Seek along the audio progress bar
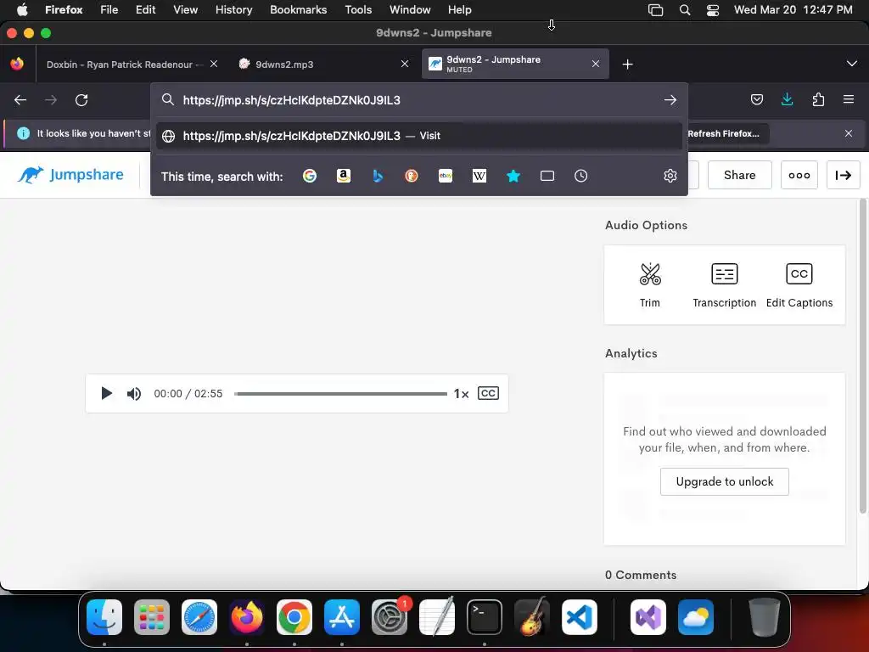This screenshot has width=869, height=652. (340, 394)
